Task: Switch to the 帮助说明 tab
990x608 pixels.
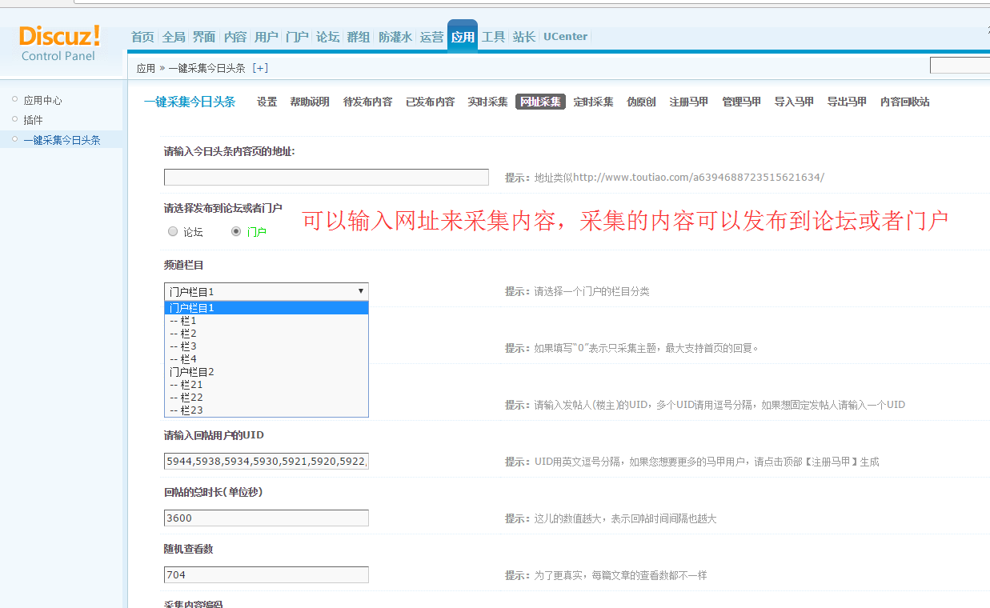Action: coord(310,102)
